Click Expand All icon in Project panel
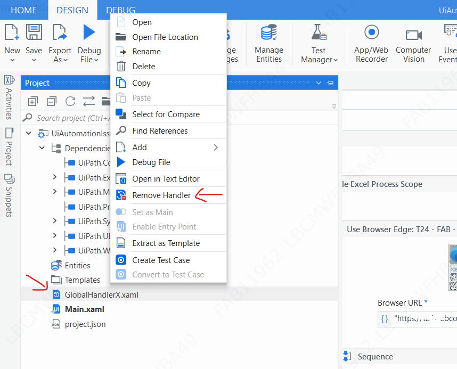The image size is (457, 369). 32,101
